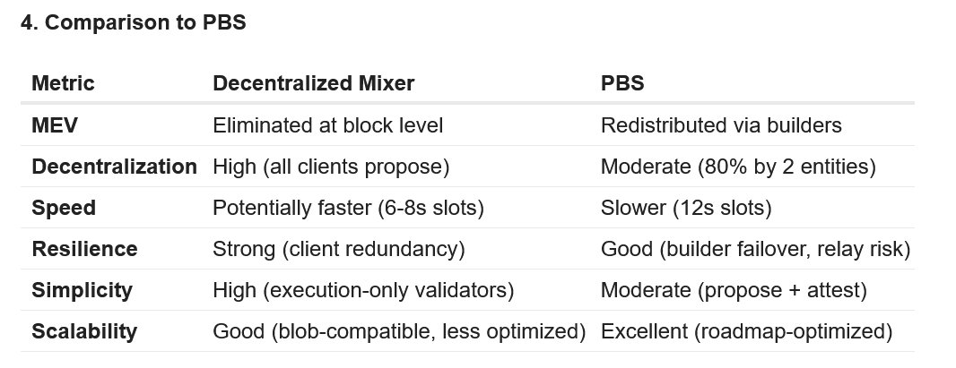956x368 pixels.
Task: Click the "High (all clients propose)" cell
Action: [x=330, y=167]
